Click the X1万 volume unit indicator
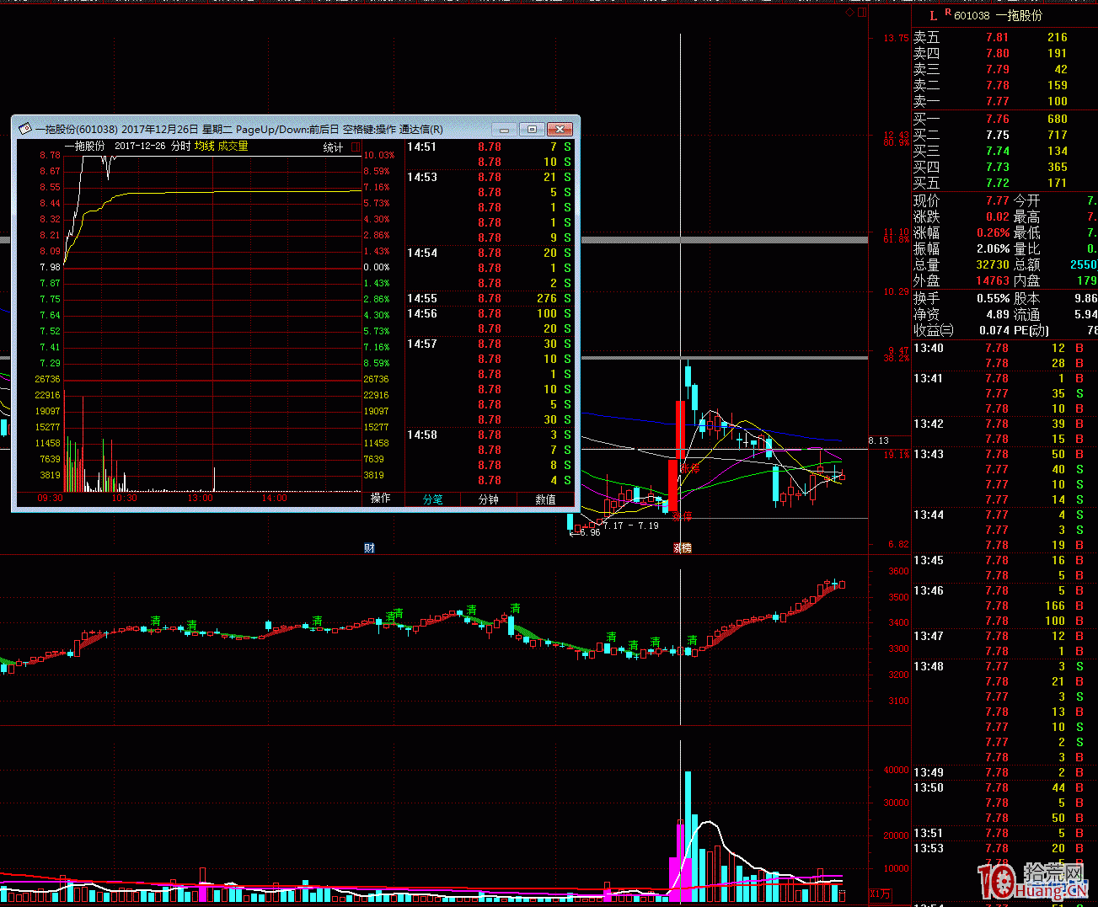1098x907 pixels. (x=881, y=894)
